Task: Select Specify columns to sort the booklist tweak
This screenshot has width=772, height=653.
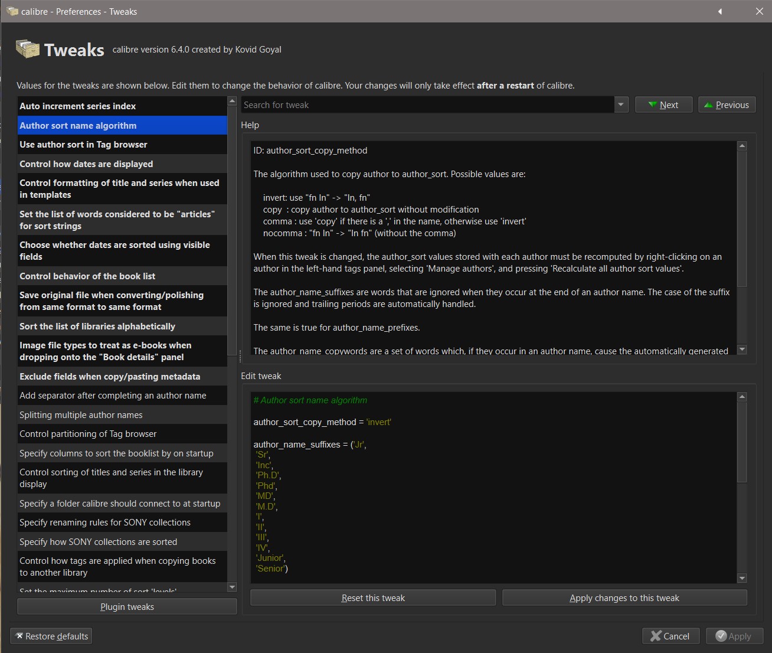Action: point(122,453)
